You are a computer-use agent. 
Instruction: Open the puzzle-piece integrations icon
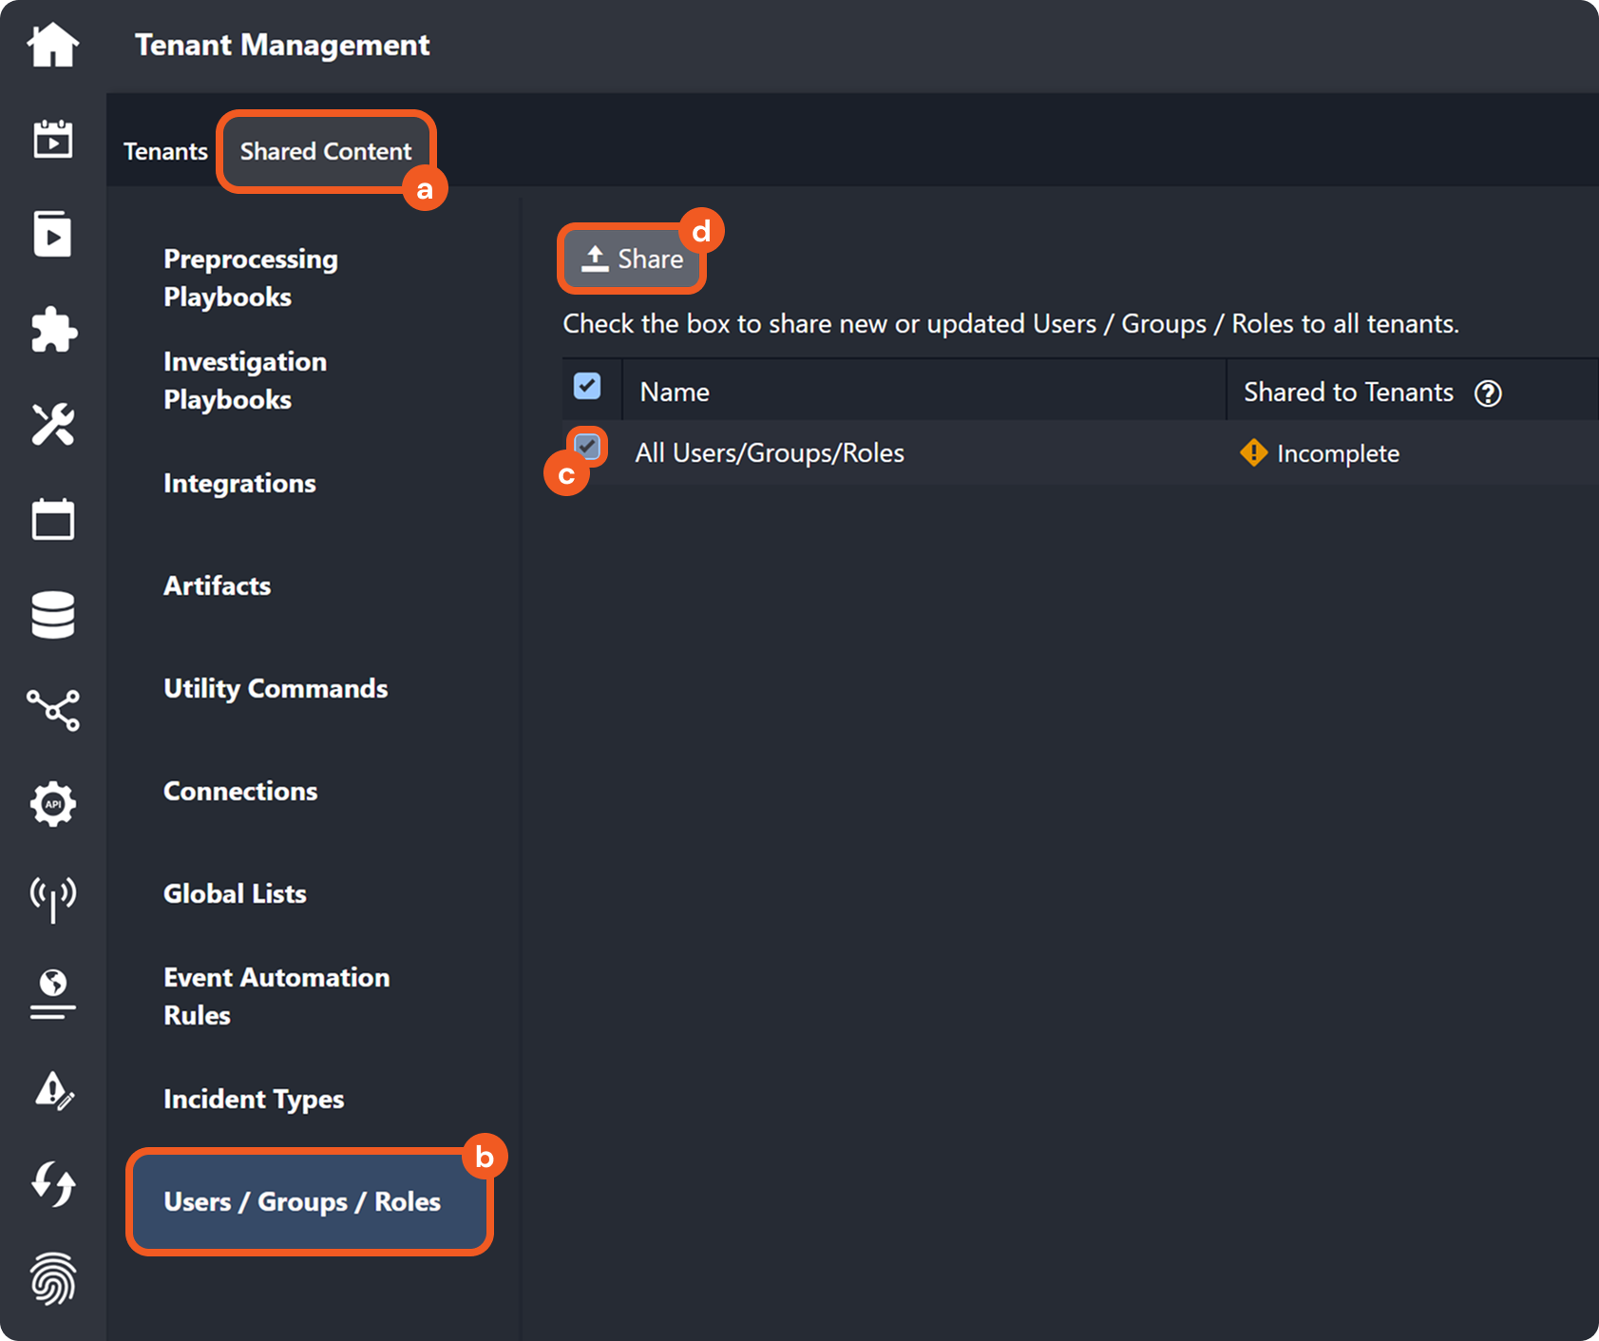(53, 330)
